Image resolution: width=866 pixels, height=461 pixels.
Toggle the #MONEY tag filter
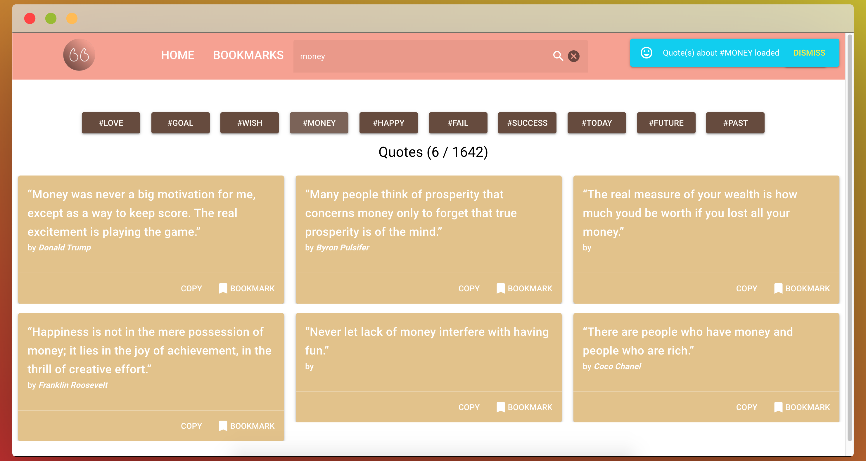[x=319, y=123]
